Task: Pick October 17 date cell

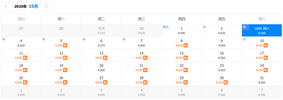Action: pos(262,55)
